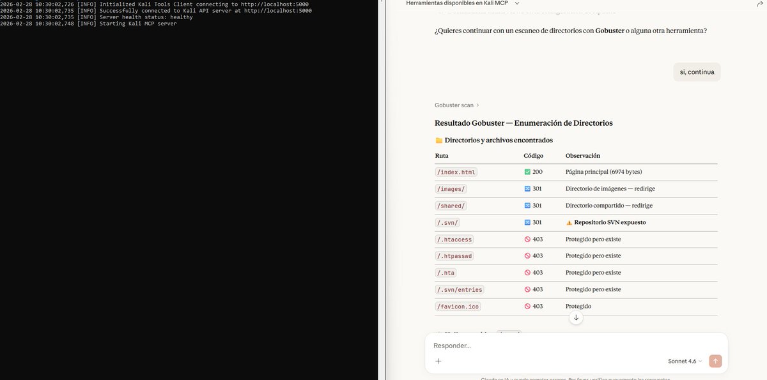The height and width of the screenshot is (380, 767).
Task: Click the green check 200 status cell
Action: tap(533, 172)
